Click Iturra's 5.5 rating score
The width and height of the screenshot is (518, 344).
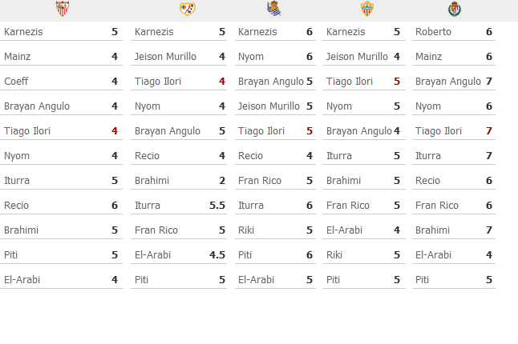(x=217, y=206)
